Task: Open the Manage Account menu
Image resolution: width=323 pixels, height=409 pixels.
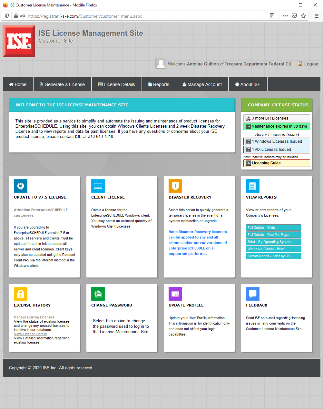Action: (x=202, y=84)
